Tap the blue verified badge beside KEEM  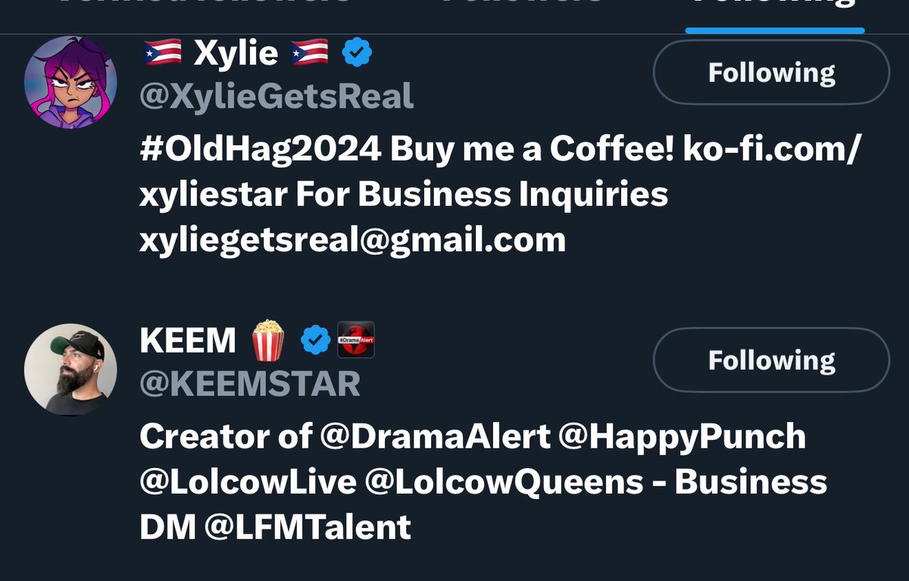tap(316, 341)
